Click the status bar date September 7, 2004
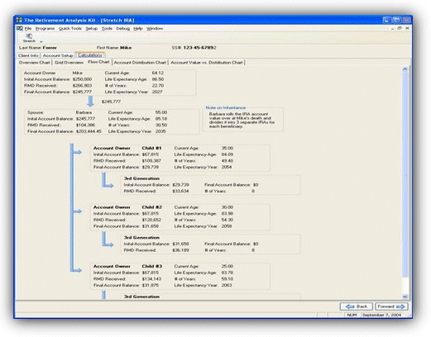The image size is (431, 337). point(381,315)
